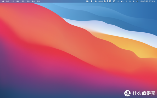Open Spotlight search magnifier icon
Screen dimensions: 157x98
130,1
